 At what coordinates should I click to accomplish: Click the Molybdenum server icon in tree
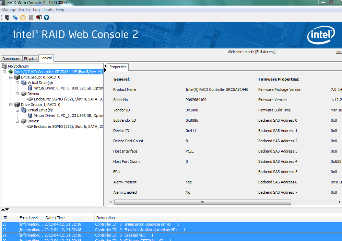(4, 66)
